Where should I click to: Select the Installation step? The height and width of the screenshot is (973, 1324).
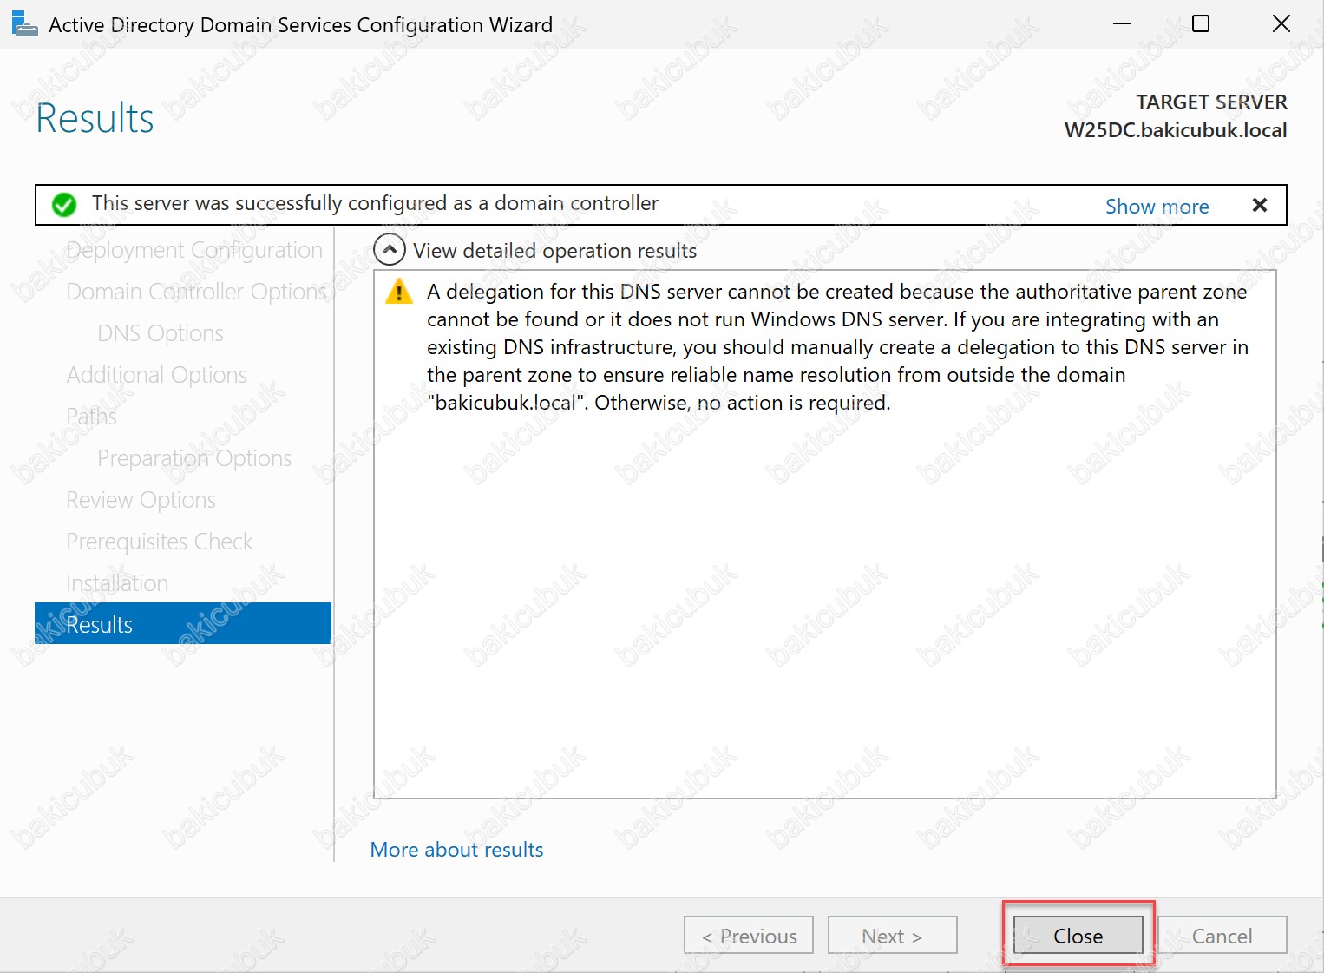117,583
